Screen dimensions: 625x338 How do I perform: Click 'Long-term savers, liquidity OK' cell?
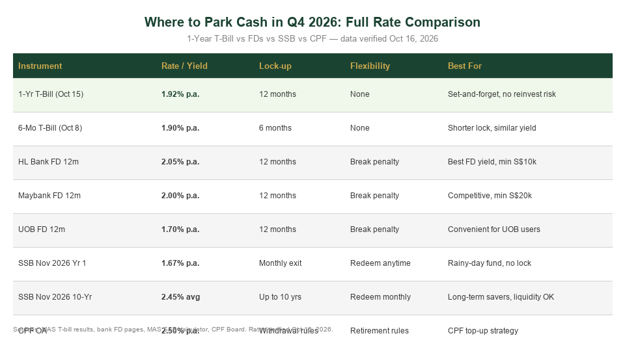pos(501,298)
